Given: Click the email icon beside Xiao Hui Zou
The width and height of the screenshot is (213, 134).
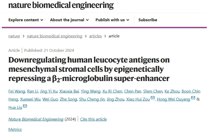Looking at the screenshot, I should pos(153,98).
